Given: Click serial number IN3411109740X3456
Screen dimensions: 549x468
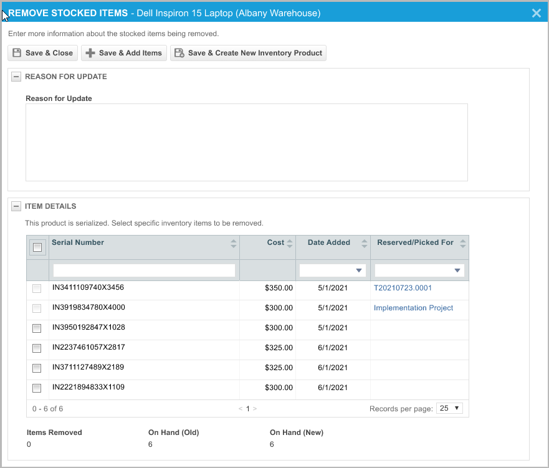Looking at the screenshot, I should click(x=88, y=287).
